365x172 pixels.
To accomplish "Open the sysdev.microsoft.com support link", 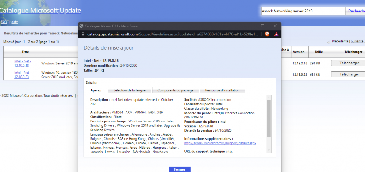I will tap(220, 143).
